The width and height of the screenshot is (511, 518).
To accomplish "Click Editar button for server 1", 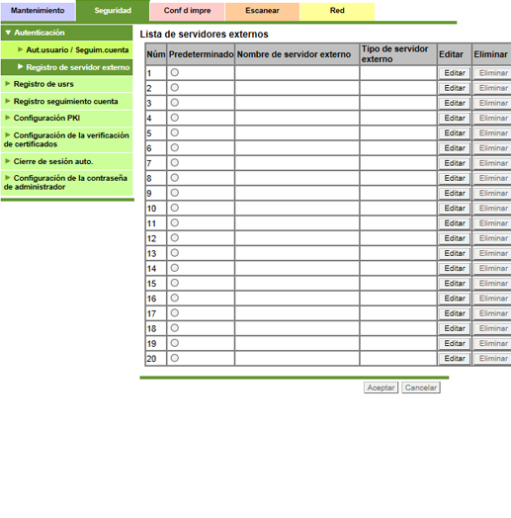I will 455,73.
